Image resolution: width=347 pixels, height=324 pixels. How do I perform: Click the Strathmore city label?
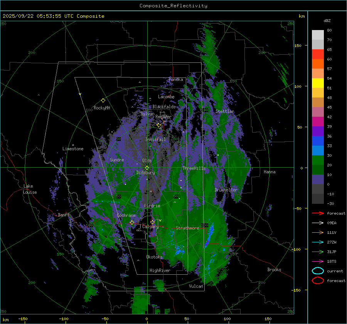[187, 228]
